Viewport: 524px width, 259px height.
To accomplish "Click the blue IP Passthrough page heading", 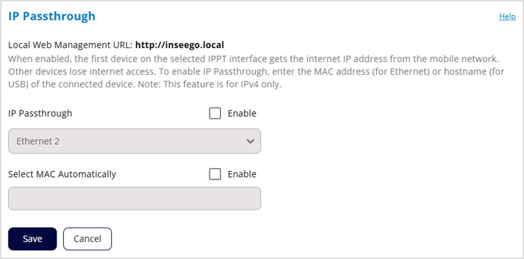I will pyautogui.click(x=52, y=16).
